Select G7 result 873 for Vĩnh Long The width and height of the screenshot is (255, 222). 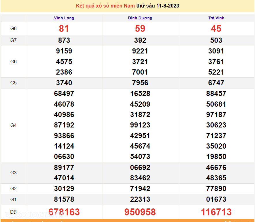(64, 40)
